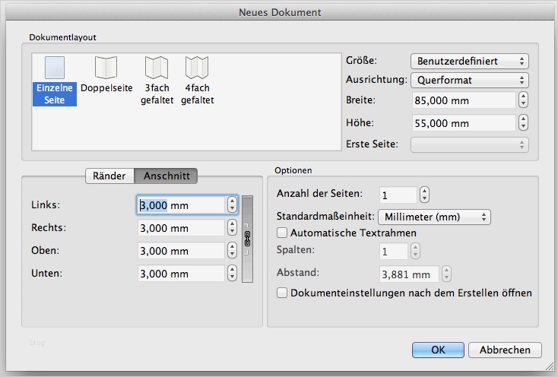This screenshot has width=558, height=377.
Task: Enable Automatische Textrahmen checkbox
Action: 282,233
